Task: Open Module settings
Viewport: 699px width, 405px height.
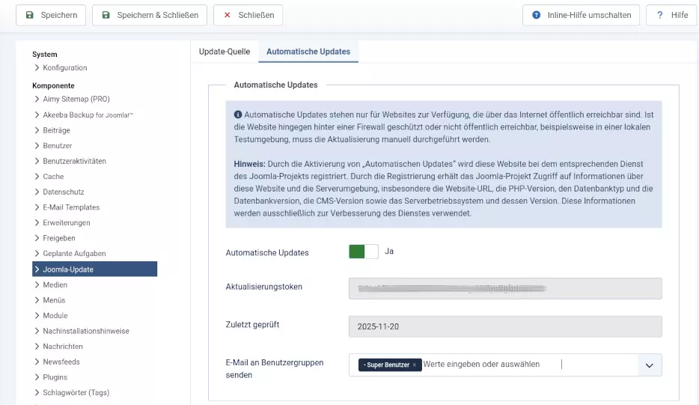Action: point(55,315)
